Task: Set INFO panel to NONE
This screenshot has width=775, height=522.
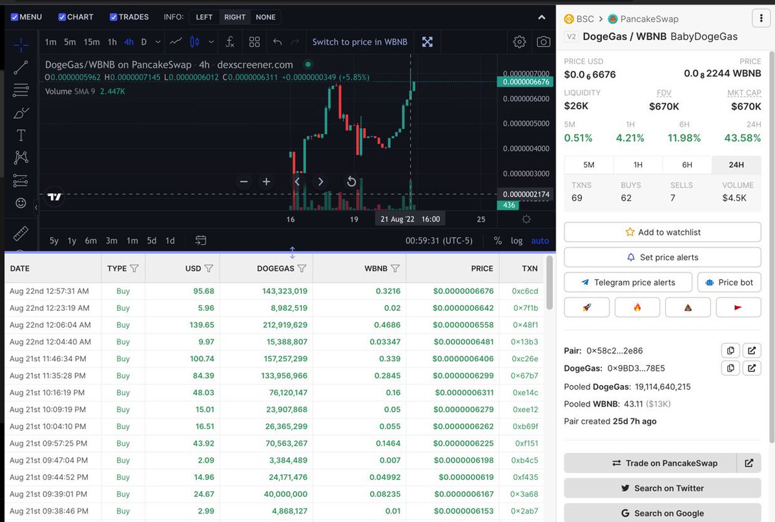Action: pos(265,17)
